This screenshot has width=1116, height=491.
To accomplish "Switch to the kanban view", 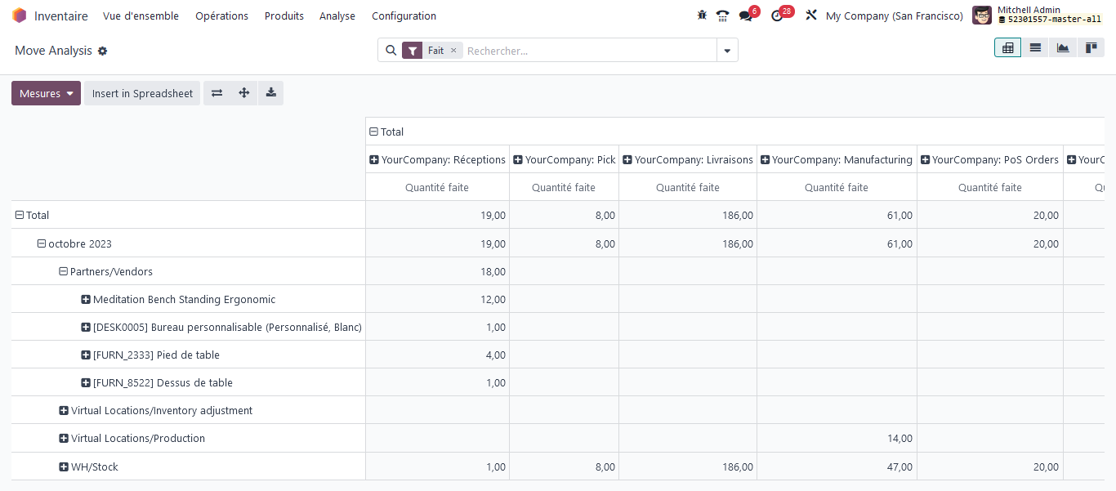I will tap(1091, 47).
